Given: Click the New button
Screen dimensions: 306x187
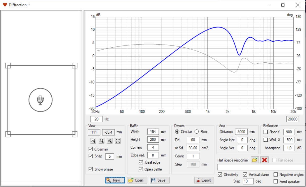Looking at the screenshot, I should (x=115, y=180).
